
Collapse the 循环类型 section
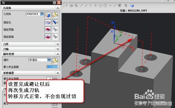58,54
